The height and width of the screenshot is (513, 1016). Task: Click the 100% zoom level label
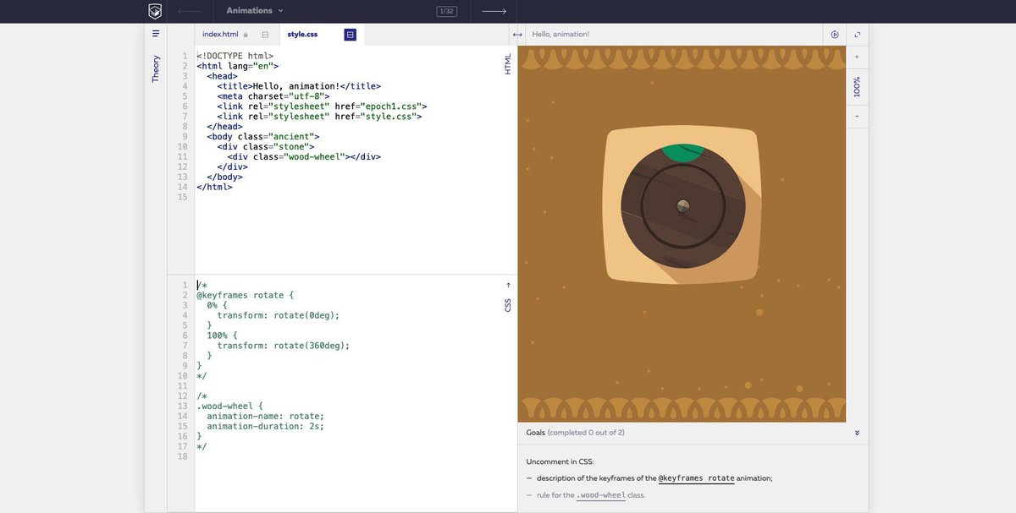click(857, 86)
